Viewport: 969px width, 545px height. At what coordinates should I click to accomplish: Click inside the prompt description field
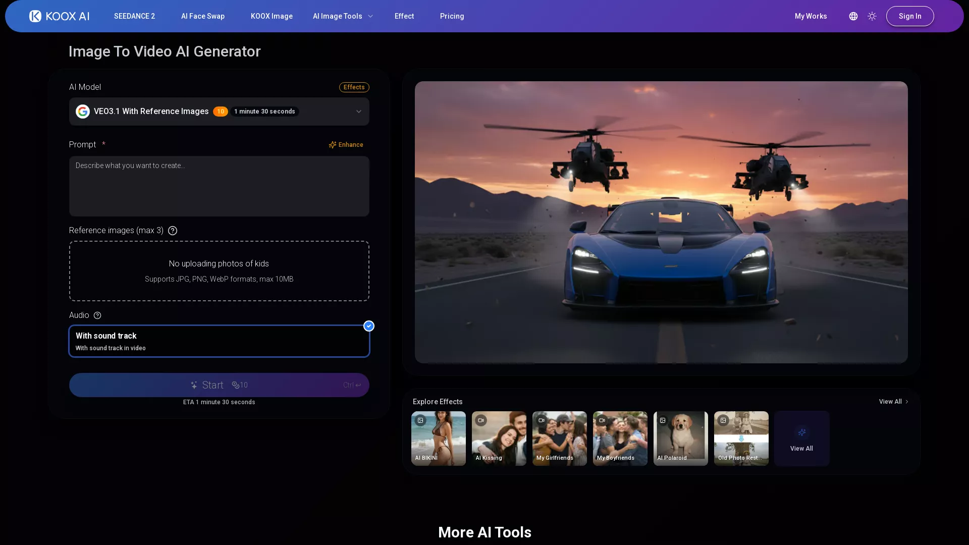pyautogui.click(x=219, y=186)
